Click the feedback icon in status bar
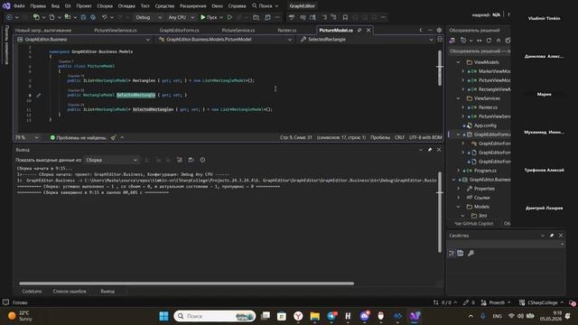Viewport: 578px width, 325px height. [x=5, y=302]
